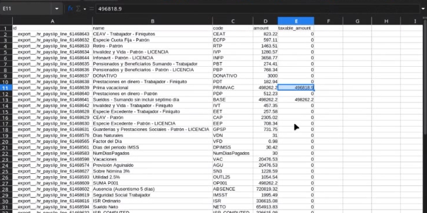The width and height of the screenshot is (427, 213).
Task: Click the Formula equals sign icon
Action: click(92, 9)
